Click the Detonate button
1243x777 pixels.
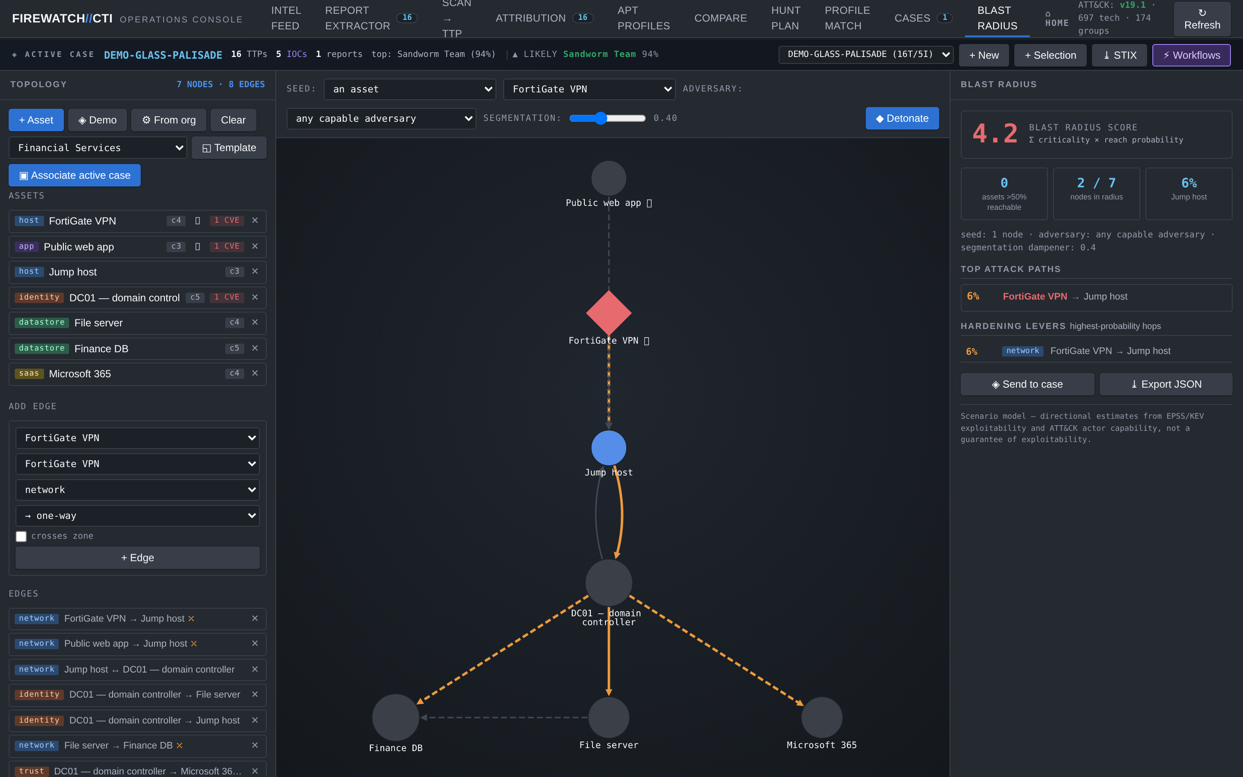click(x=902, y=119)
